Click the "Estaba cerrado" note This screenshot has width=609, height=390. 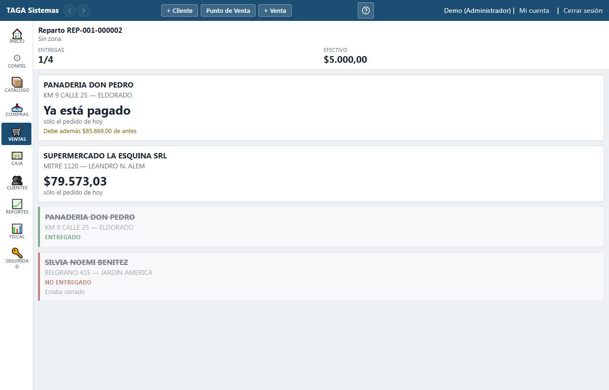pos(65,292)
